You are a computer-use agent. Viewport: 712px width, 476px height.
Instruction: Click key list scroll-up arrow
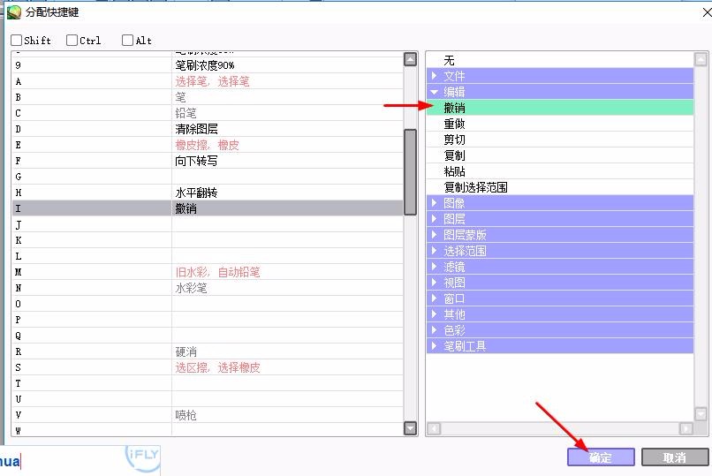(x=411, y=59)
